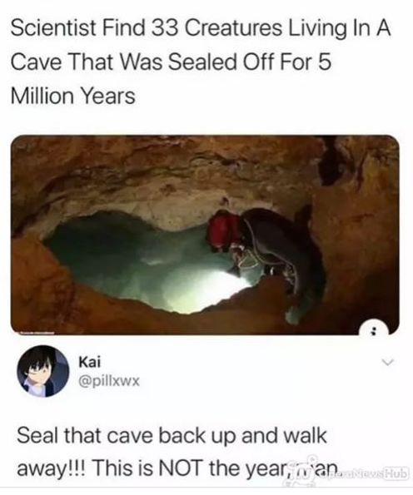This screenshot has width=413, height=495.
Task: Click the red-jacketed climber in the photo
Action: coord(223,231)
